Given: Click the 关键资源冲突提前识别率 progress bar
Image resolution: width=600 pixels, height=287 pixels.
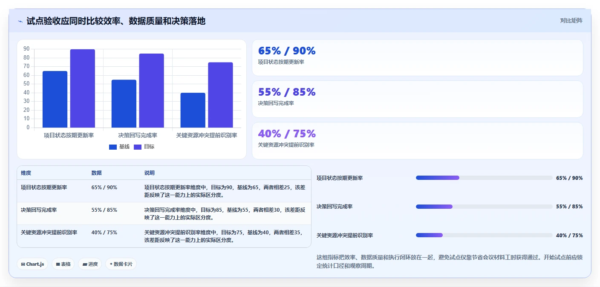Looking at the screenshot, I should [484, 235].
